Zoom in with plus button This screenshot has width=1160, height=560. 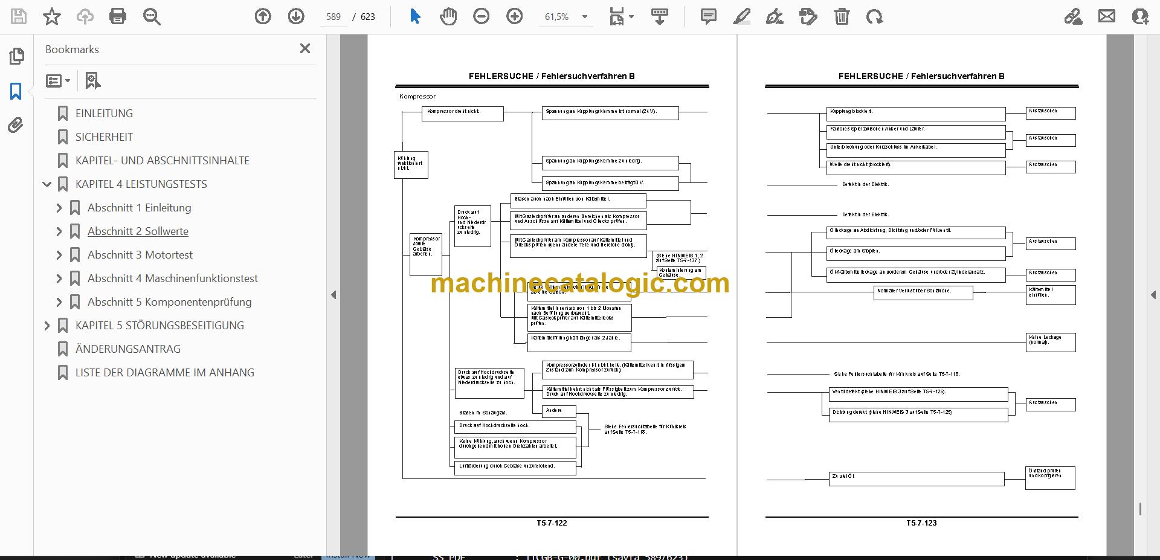(514, 16)
